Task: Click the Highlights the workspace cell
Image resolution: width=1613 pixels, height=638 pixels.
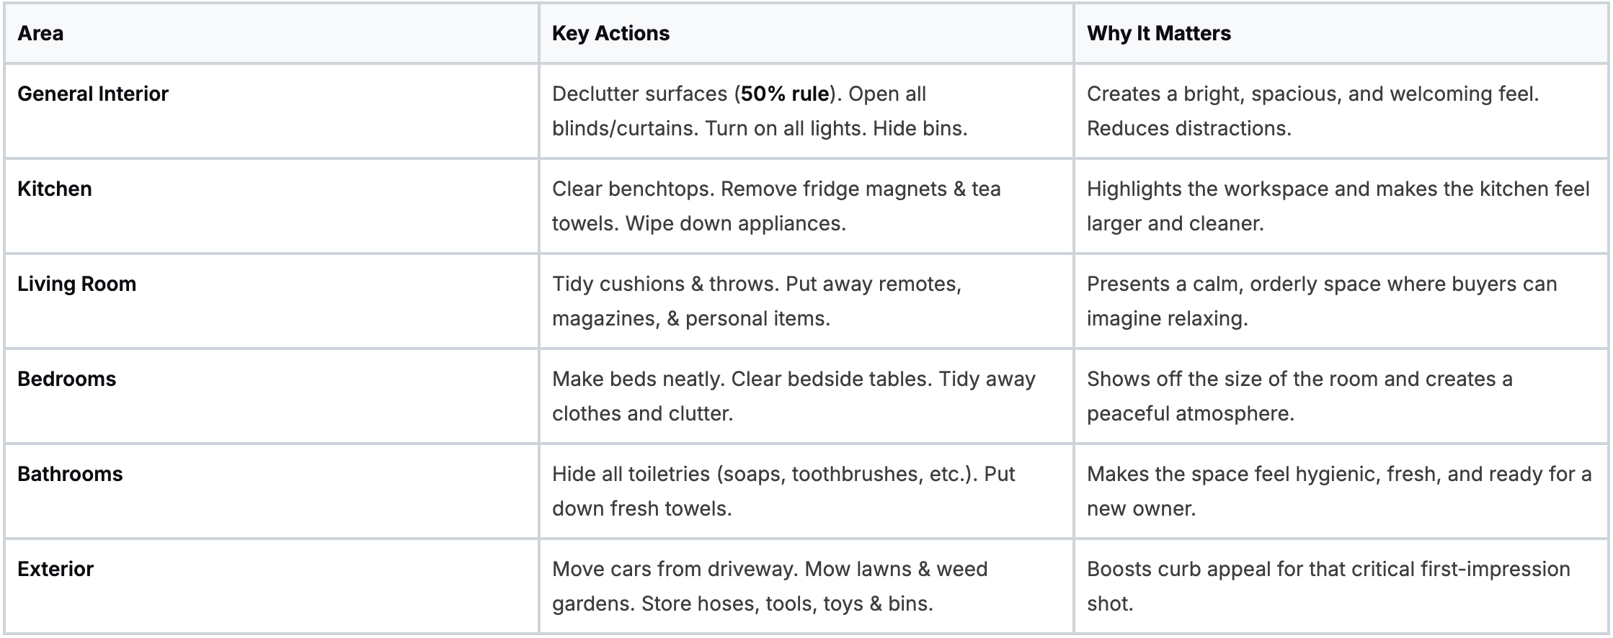Action: tap(1341, 206)
